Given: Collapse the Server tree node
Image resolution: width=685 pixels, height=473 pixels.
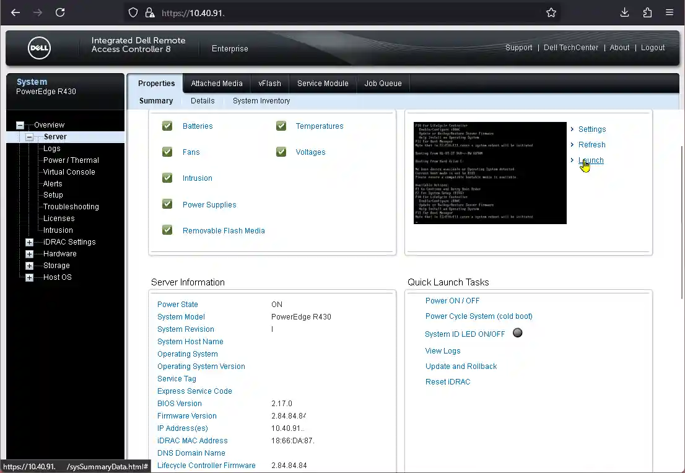Looking at the screenshot, I should point(29,137).
